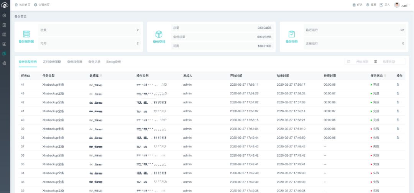Click duration 00:00:07 in task 41 row
This screenshot has height=193, width=414.
click(330, 111)
